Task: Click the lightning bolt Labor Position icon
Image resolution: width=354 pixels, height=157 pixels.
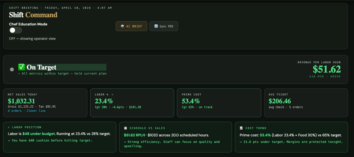Action: click(9, 127)
